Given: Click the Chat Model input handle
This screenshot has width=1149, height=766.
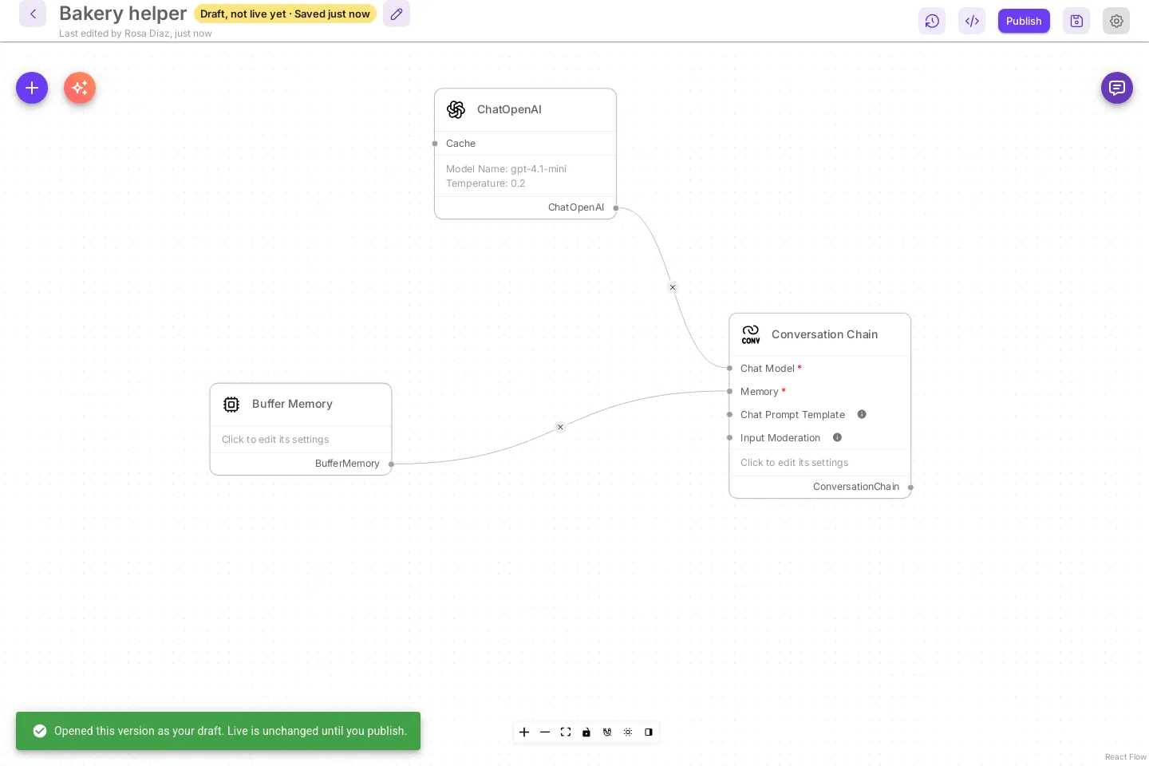Looking at the screenshot, I should point(729,368).
